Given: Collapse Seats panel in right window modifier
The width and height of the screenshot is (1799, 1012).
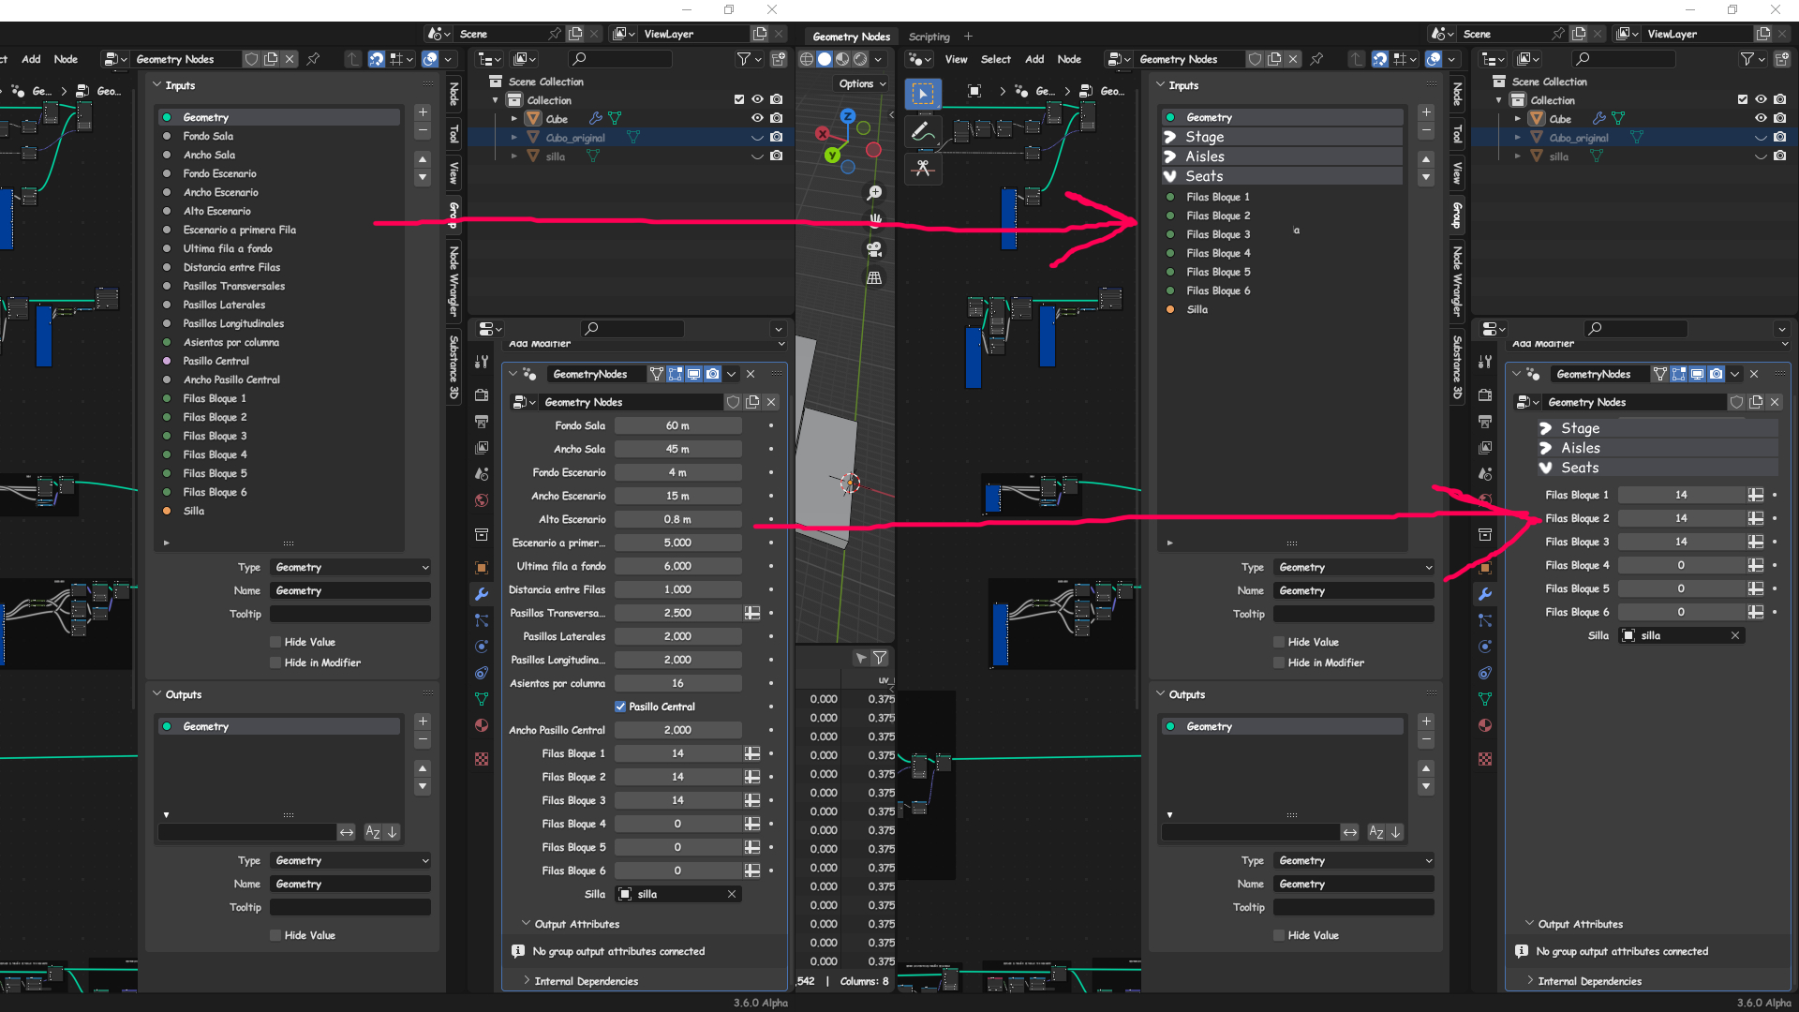Looking at the screenshot, I should [1546, 468].
